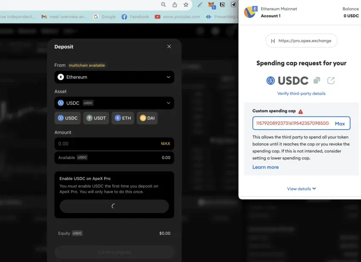Image resolution: width=361 pixels, height=262 pixels.
Task: Click the large USDC token icon in MetaMask
Action: [271, 81]
